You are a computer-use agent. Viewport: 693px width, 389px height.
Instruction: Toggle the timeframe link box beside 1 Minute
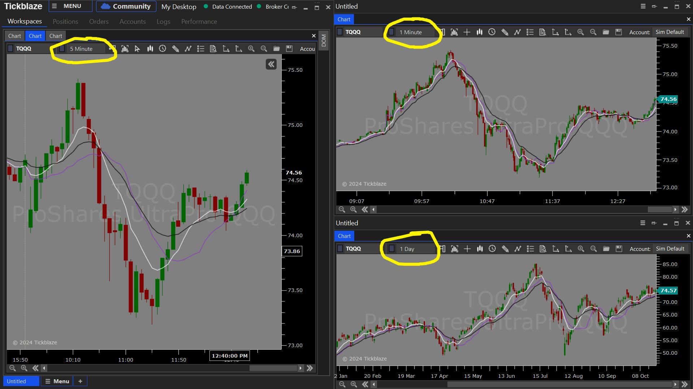click(391, 32)
